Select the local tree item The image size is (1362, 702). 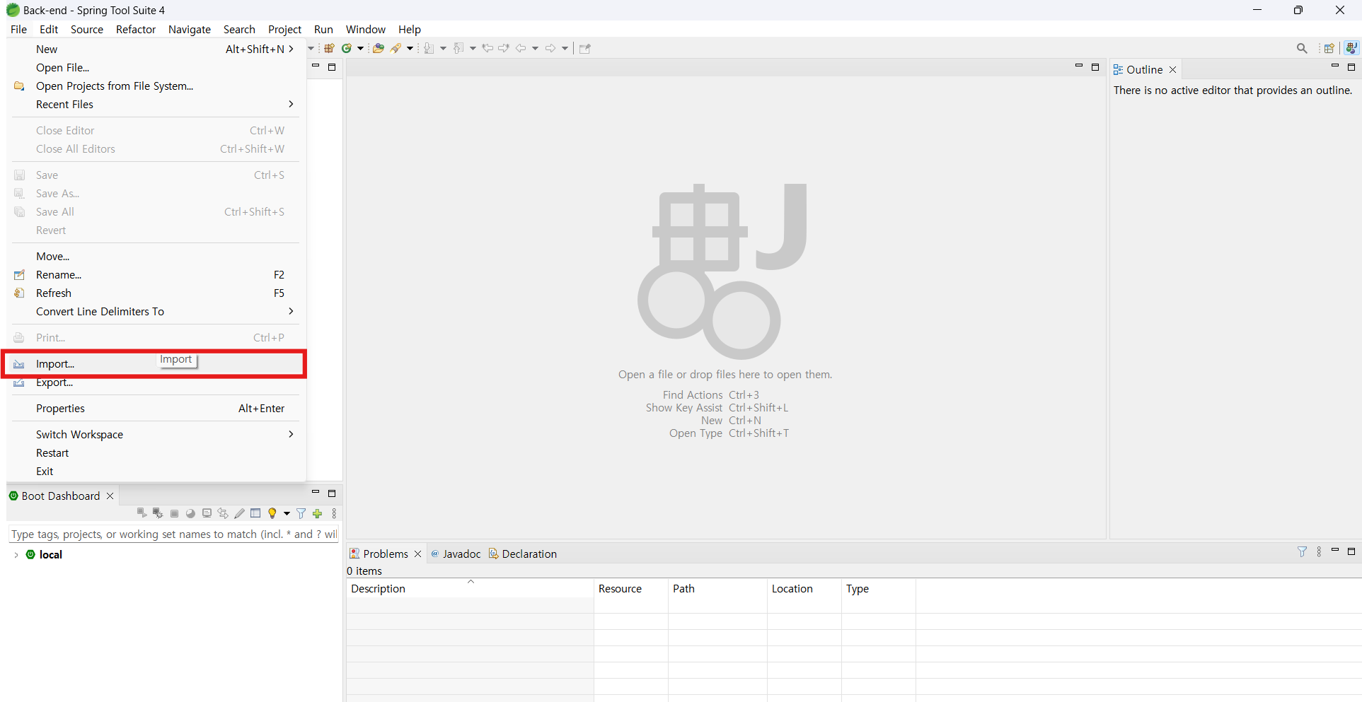click(51, 555)
